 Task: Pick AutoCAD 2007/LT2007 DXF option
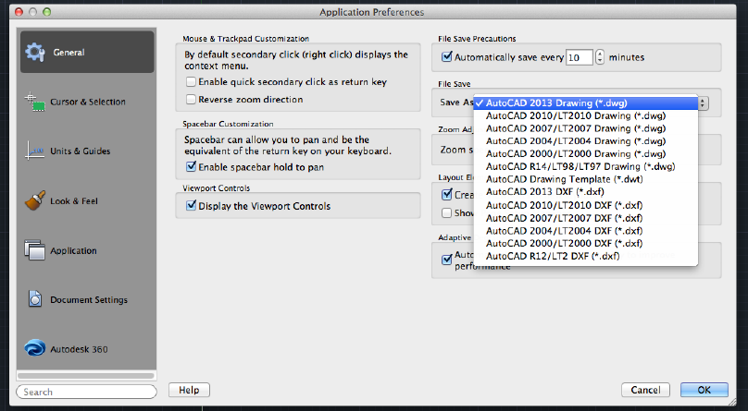586,218
